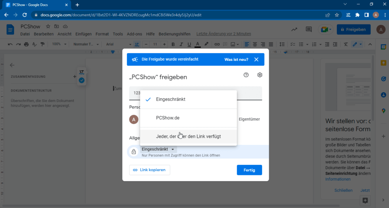
Task: Click the Fertig button
Action: [x=249, y=170]
